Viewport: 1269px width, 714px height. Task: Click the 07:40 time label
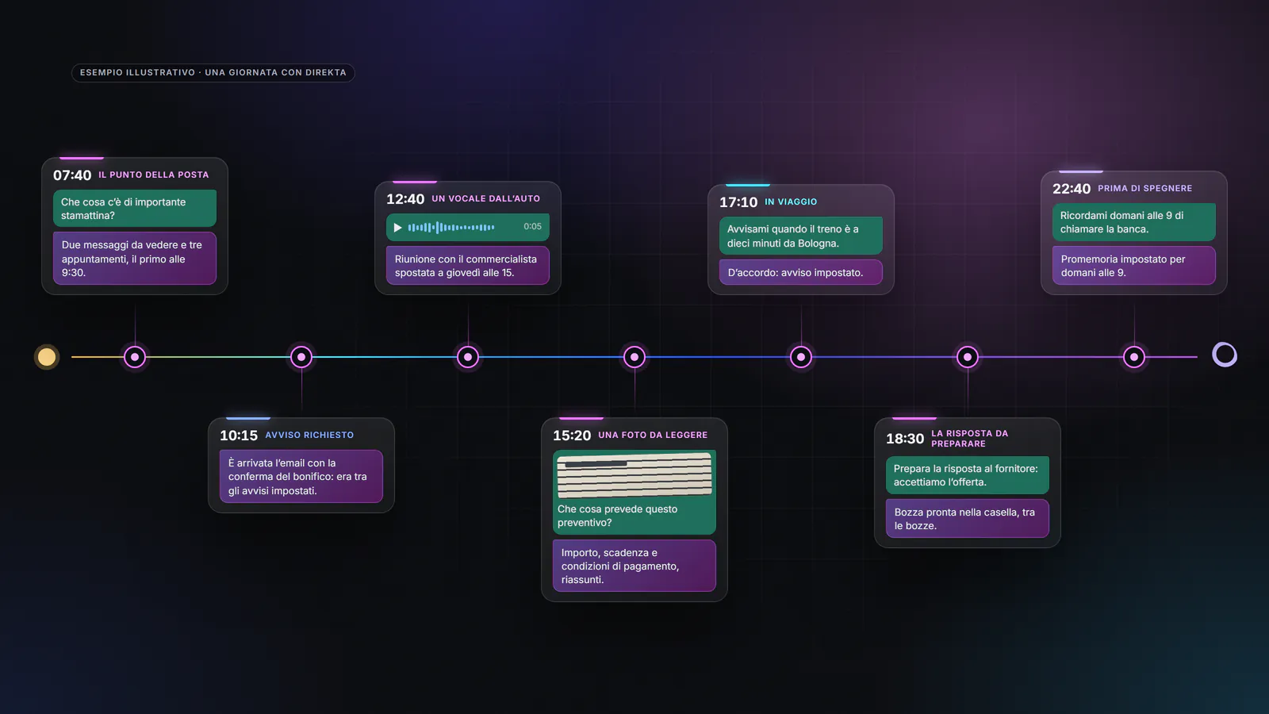72,175
